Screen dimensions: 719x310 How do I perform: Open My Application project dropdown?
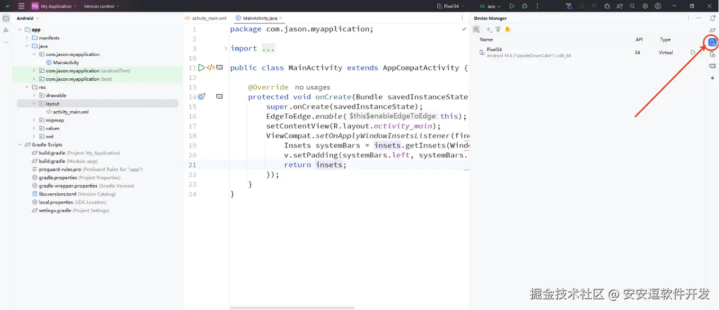(x=54, y=6)
